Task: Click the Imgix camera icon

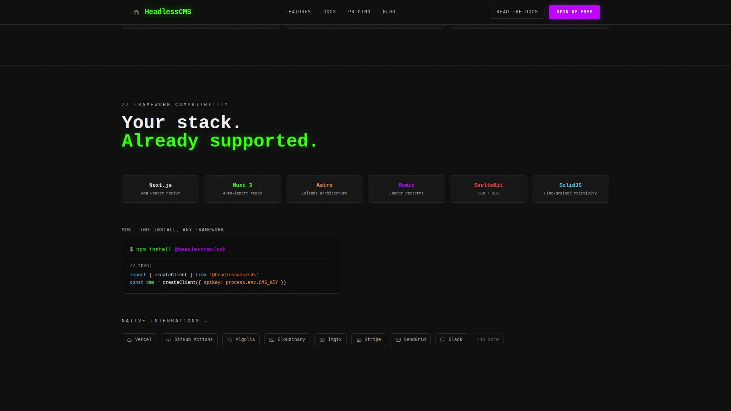Action: [x=322, y=340]
